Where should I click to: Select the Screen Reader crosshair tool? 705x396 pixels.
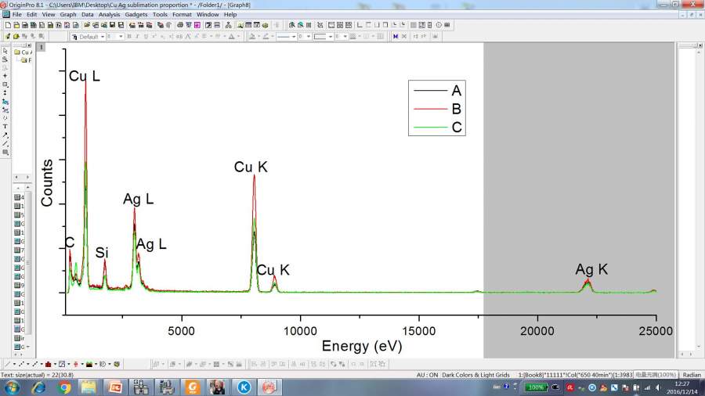[x=5, y=76]
